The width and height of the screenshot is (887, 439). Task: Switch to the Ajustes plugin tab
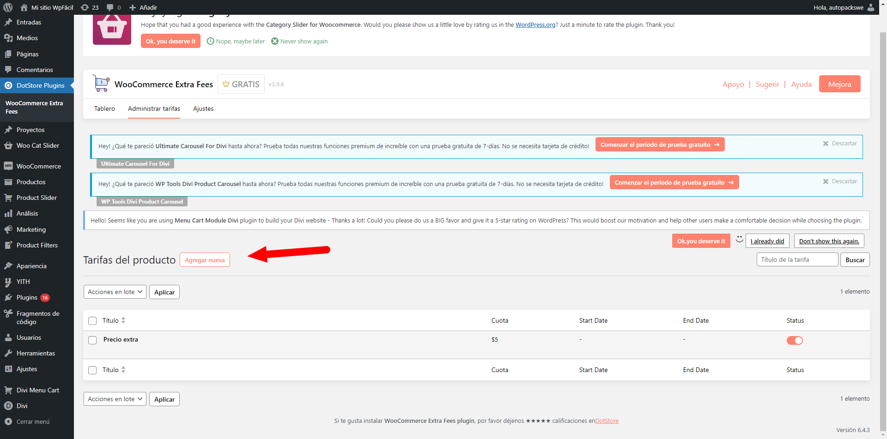tap(203, 108)
